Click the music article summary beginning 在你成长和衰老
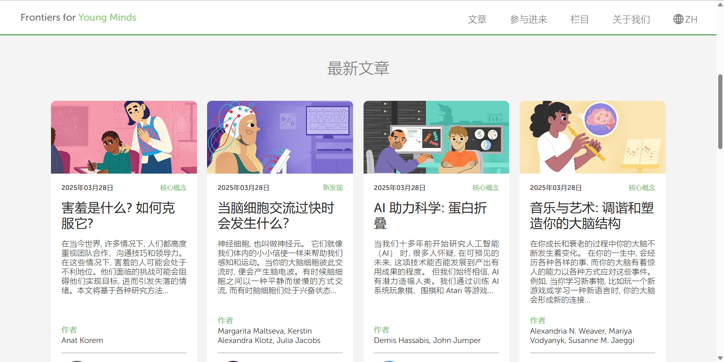Viewport: 724px width, 362px height. click(592, 272)
